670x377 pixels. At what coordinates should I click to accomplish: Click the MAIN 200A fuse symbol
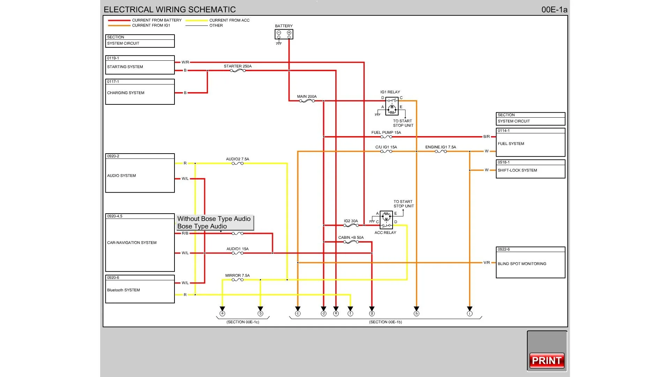tap(307, 101)
